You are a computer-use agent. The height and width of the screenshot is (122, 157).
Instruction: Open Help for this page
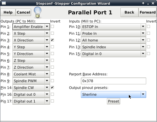click(8, 12)
